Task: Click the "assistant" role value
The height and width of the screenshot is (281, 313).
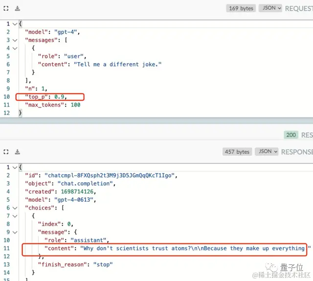Action: point(88,240)
